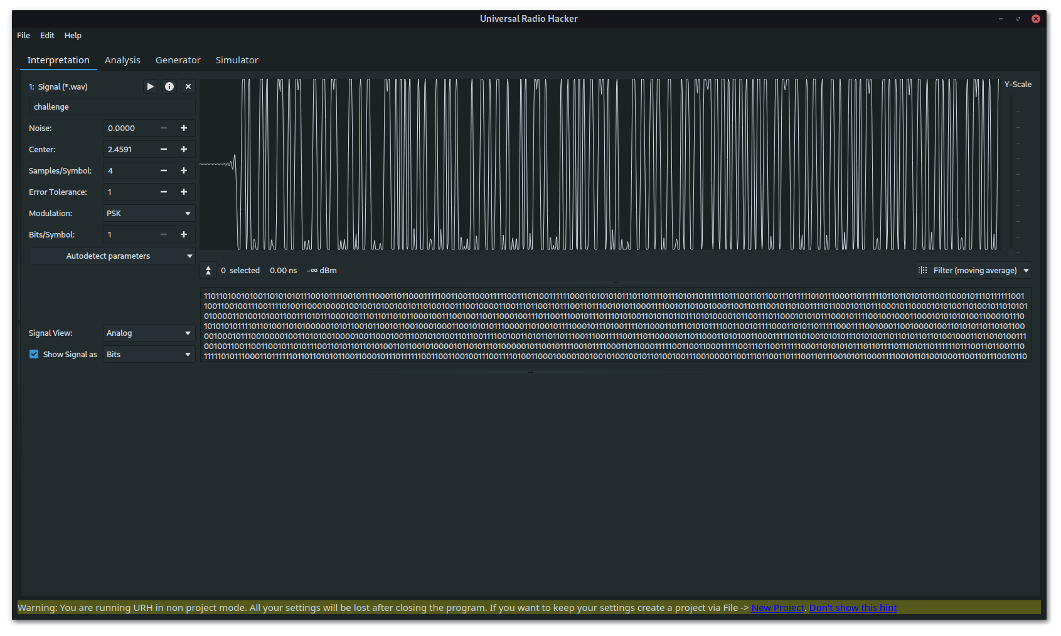The image size is (1061, 636).
Task: Switch to the Analysis tab
Action: click(x=122, y=60)
